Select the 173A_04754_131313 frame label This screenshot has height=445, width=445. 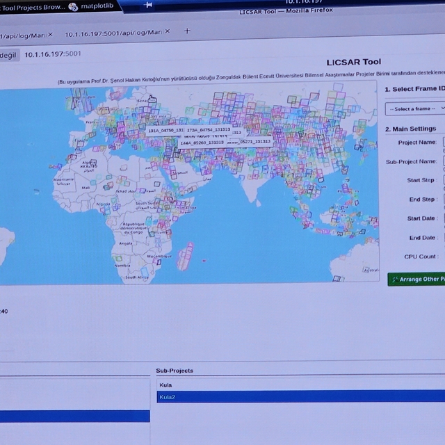tap(209, 129)
